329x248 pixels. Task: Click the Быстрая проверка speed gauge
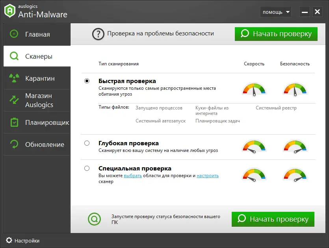(x=254, y=89)
